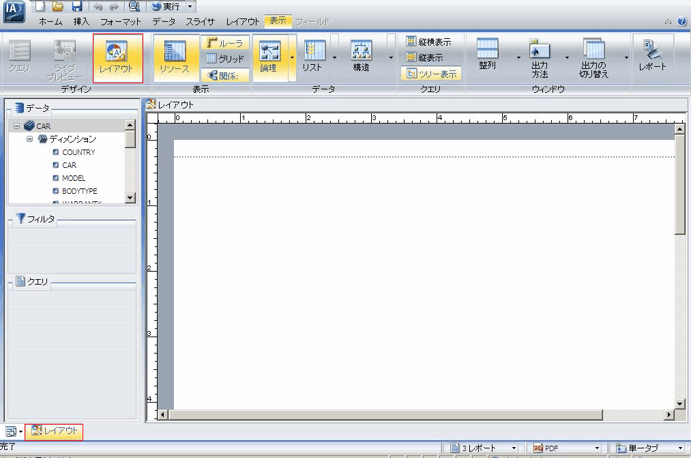Toggle the グリッド display
The height and width of the screenshot is (458, 691).
coord(225,59)
